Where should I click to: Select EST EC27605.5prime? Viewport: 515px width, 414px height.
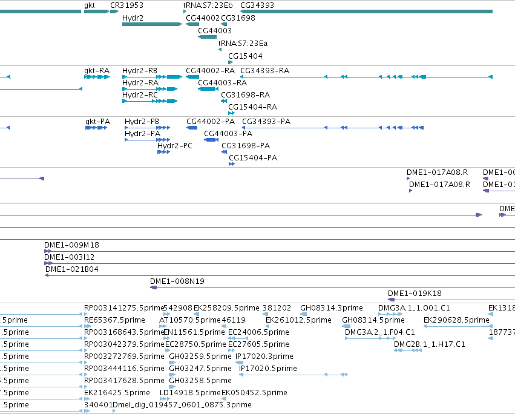pyautogui.click(x=258, y=344)
